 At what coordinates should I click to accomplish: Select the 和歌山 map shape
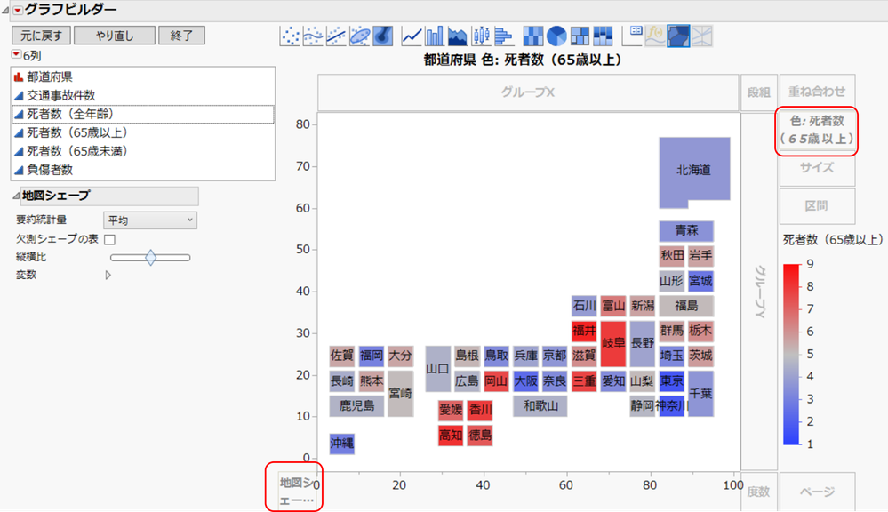coord(540,406)
